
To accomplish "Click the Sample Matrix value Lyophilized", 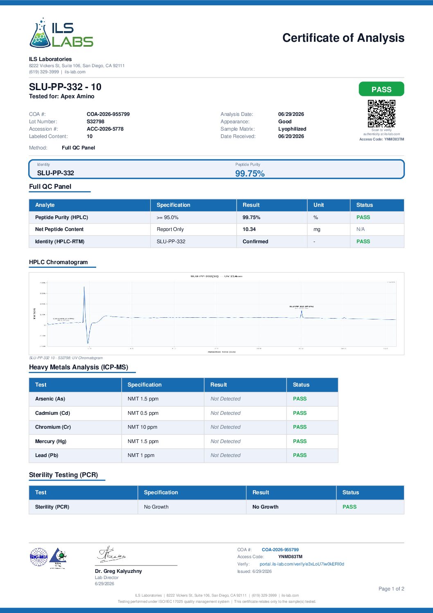I will (x=292, y=129).
